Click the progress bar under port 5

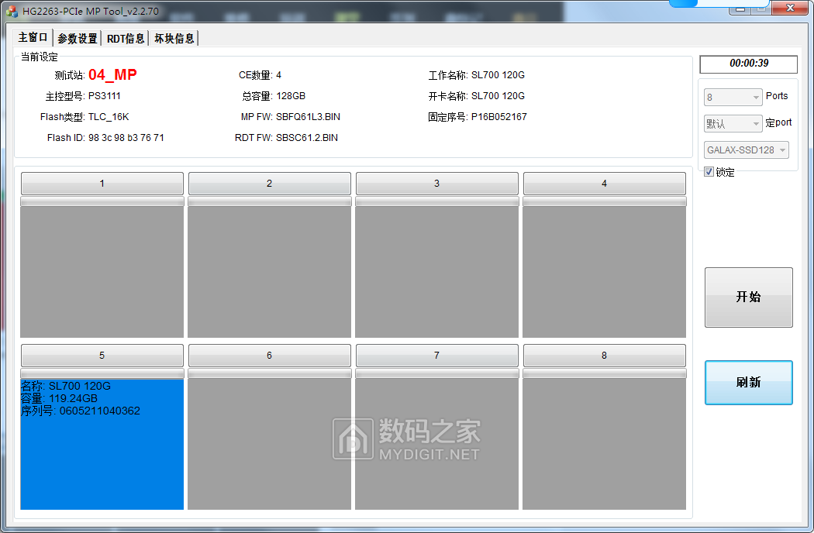pyautogui.click(x=102, y=373)
